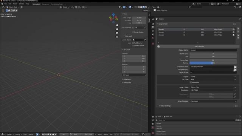This screenshot has width=242, height=136.
Task: Switch to the Rendering workspace tab
Action: pos(45,4)
